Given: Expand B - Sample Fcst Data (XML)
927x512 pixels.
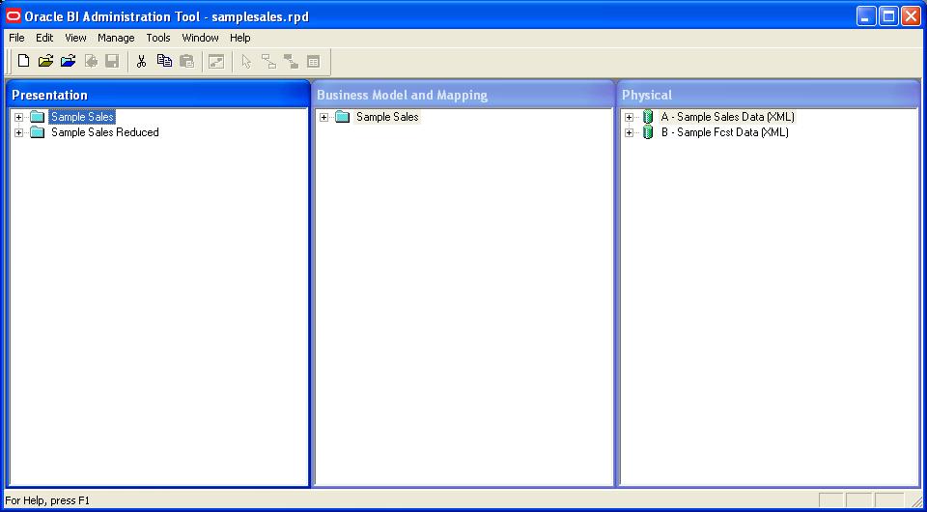Looking at the screenshot, I should (629, 132).
